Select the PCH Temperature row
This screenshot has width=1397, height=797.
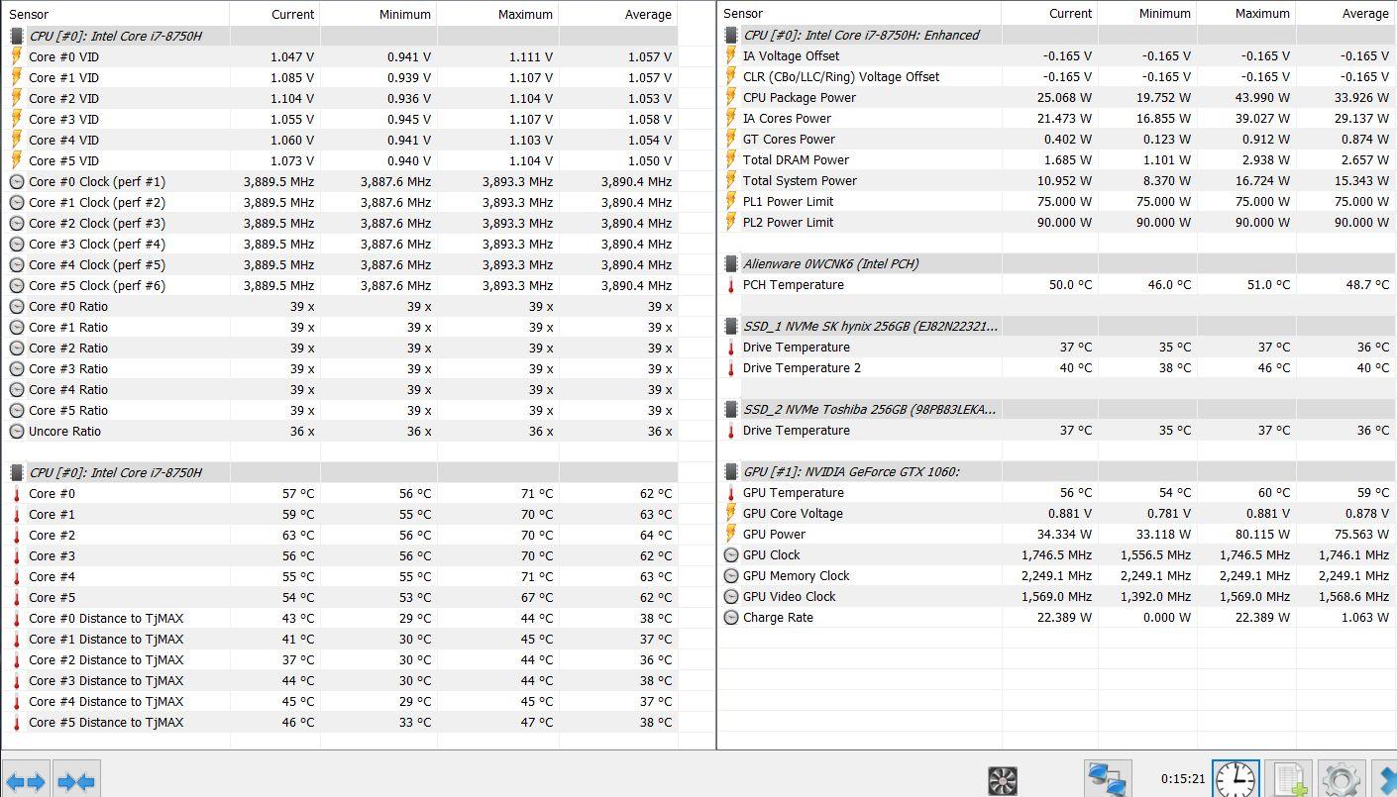coord(793,285)
